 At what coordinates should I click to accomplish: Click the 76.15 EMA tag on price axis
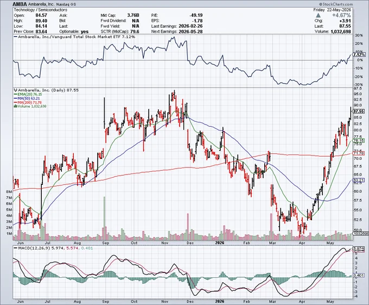coord(359,141)
